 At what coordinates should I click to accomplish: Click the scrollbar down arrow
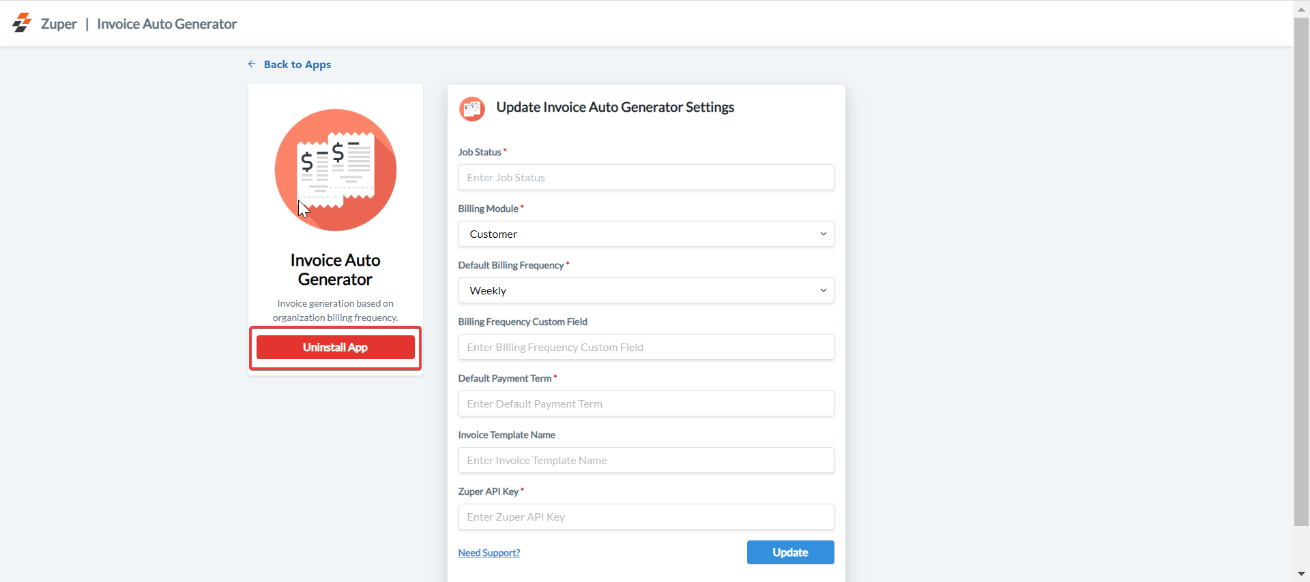point(1301,574)
